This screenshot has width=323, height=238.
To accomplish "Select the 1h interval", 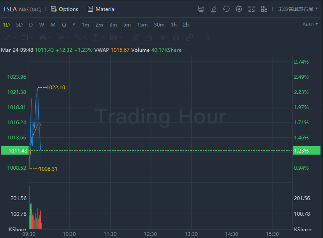I will pos(174,25).
